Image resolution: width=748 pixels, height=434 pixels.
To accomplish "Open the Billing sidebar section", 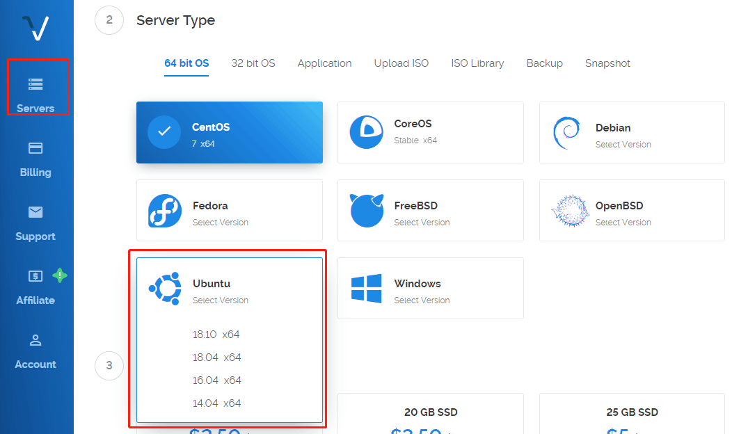I will tap(35, 159).
